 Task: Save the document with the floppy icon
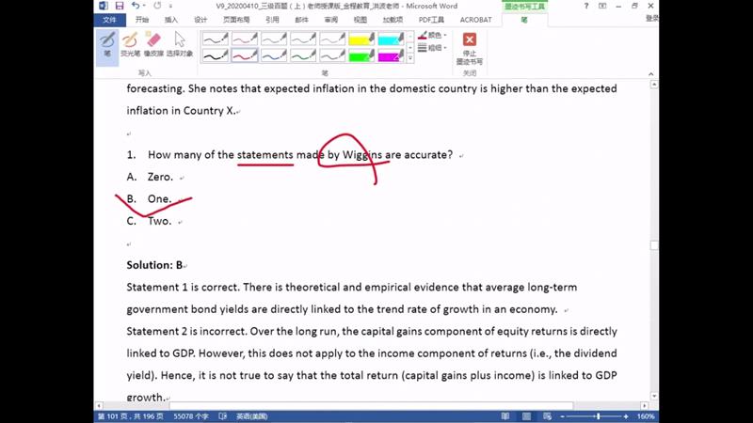click(120, 6)
